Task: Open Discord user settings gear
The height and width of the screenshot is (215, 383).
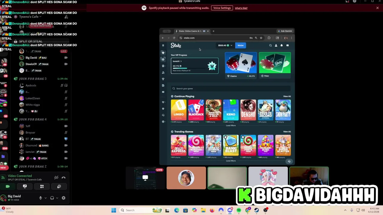Action: tap(63, 198)
